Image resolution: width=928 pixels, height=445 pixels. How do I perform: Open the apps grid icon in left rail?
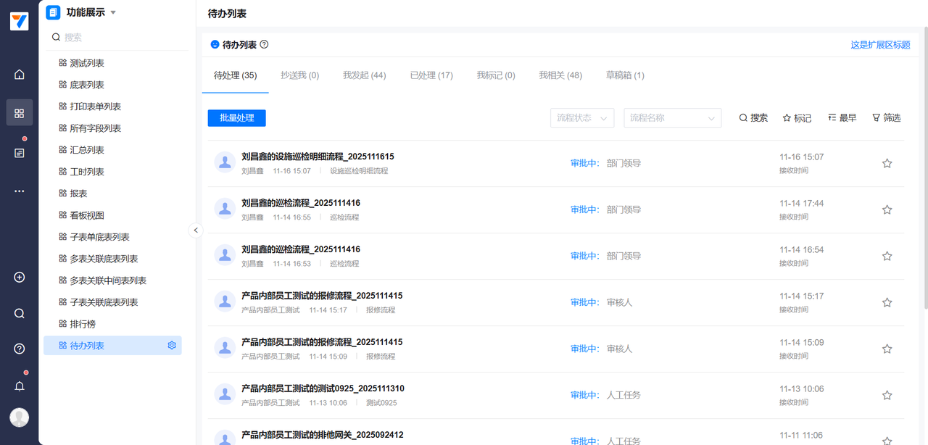coord(20,113)
